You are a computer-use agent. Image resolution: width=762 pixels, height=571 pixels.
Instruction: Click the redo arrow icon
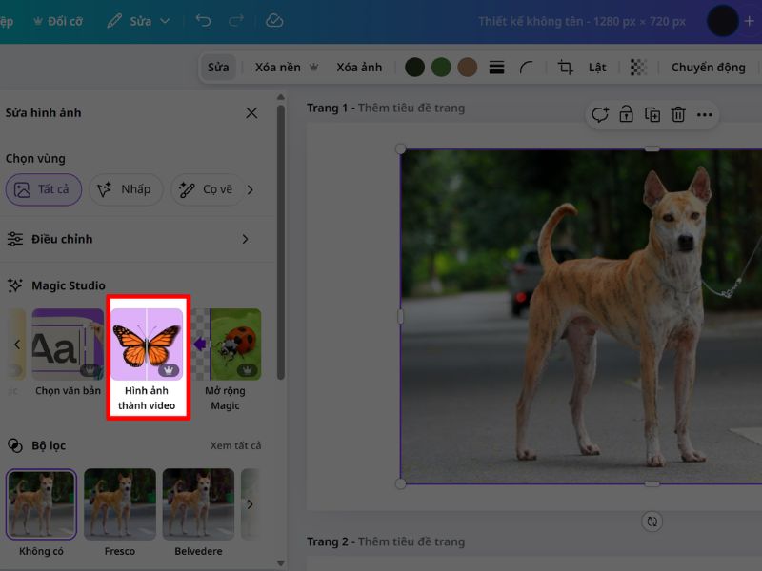(236, 20)
